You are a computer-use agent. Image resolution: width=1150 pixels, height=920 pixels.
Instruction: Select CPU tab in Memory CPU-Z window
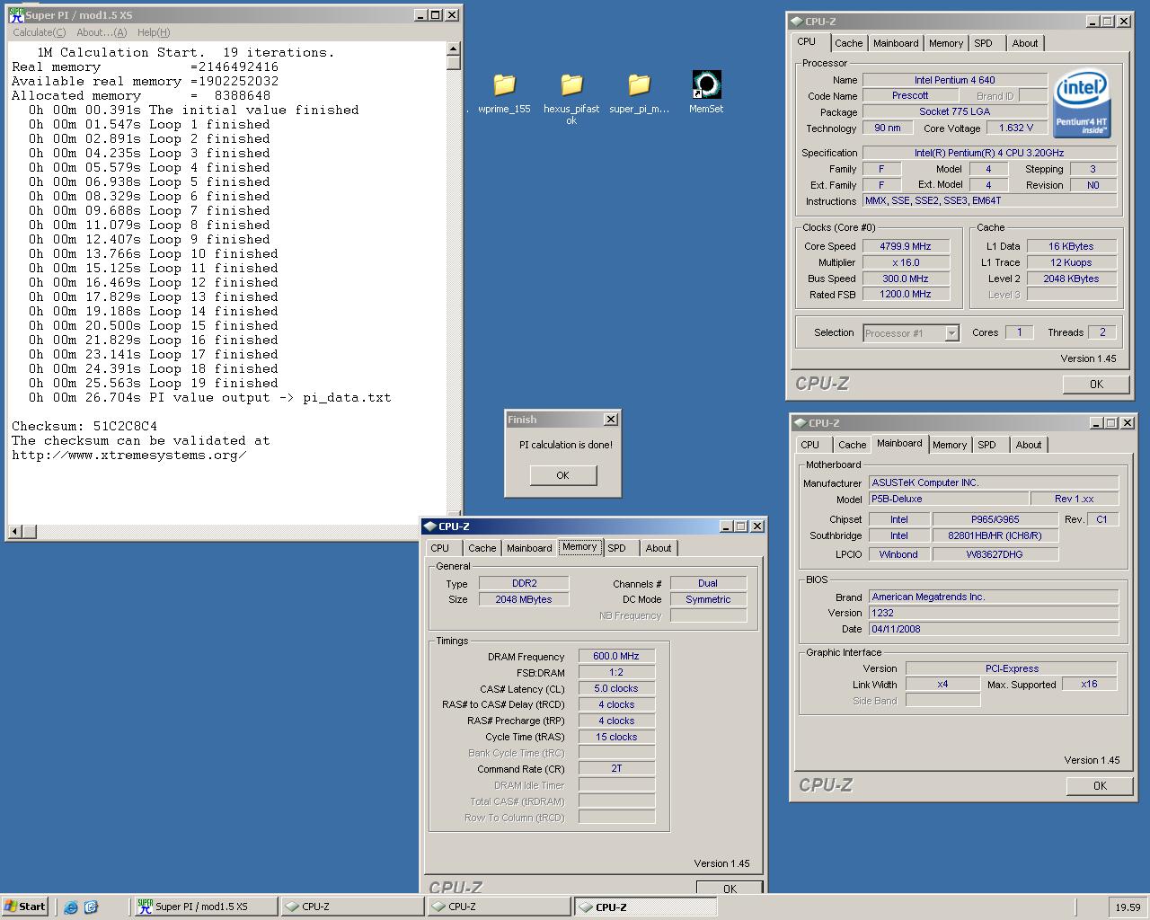pyautogui.click(x=440, y=548)
